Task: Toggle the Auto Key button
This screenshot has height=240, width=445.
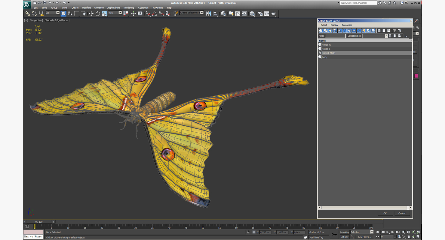Action: click(x=344, y=232)
